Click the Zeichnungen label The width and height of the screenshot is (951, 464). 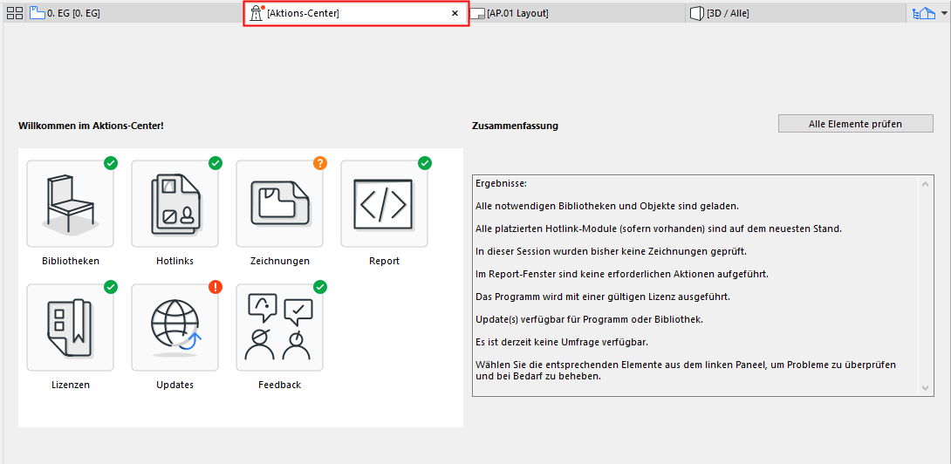[x=279, y=262]
